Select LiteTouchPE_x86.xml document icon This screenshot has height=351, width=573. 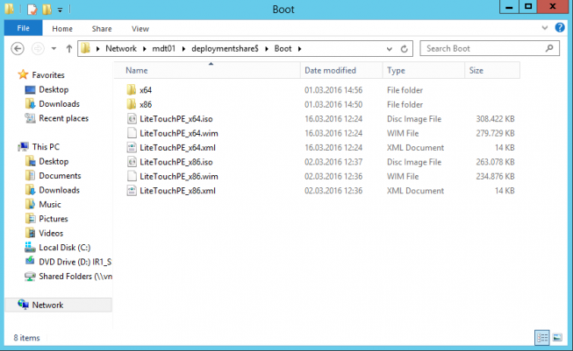[132, 191]
